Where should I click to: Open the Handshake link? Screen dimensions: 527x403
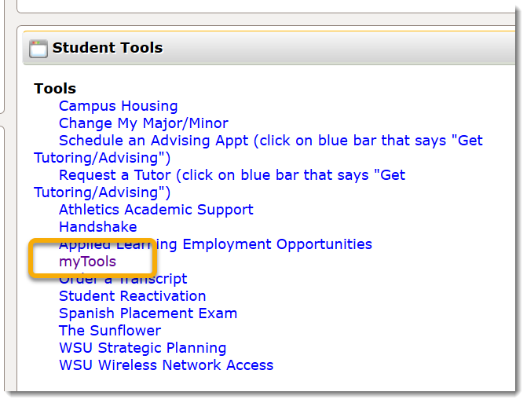[97, 227]
